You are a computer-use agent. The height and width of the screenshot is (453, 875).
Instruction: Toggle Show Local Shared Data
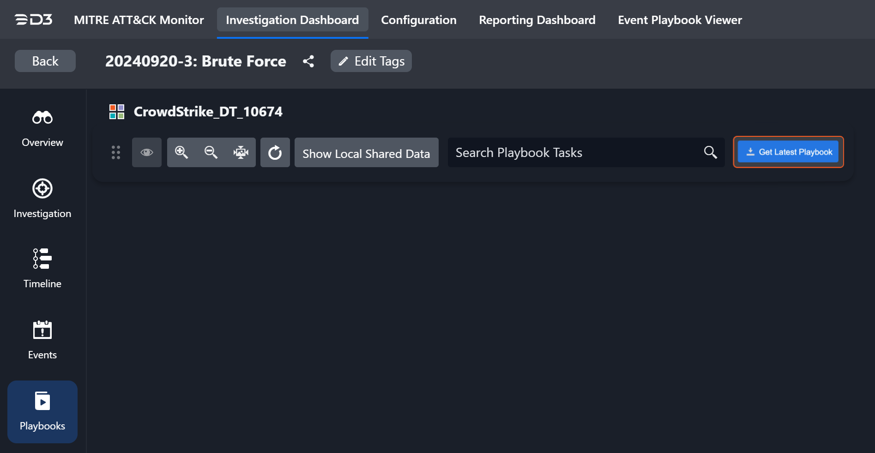click(366, 153)
